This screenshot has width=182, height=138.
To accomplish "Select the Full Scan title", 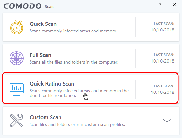I will 40,55.
